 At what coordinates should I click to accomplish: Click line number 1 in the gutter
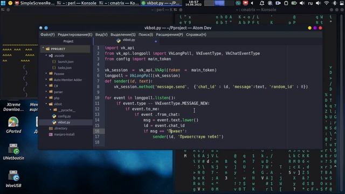tap(98, 48)
